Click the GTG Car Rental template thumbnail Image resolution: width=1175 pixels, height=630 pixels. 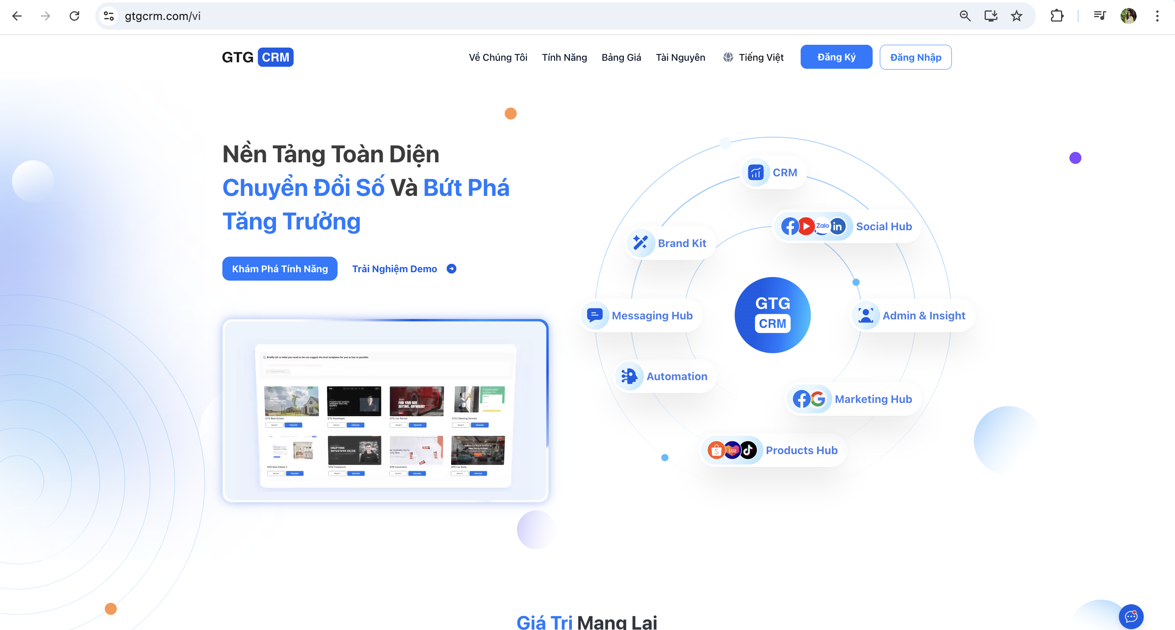[x=416, y=401]
